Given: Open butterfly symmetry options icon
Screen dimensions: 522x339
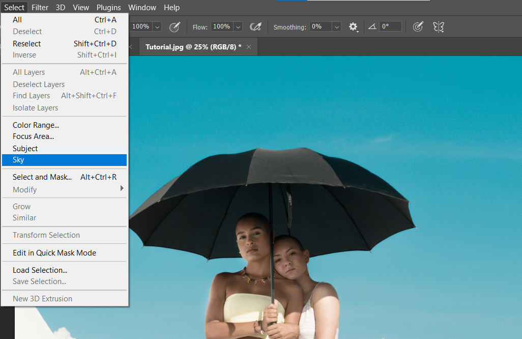Looking at the screenshot, I should [438, 26].
